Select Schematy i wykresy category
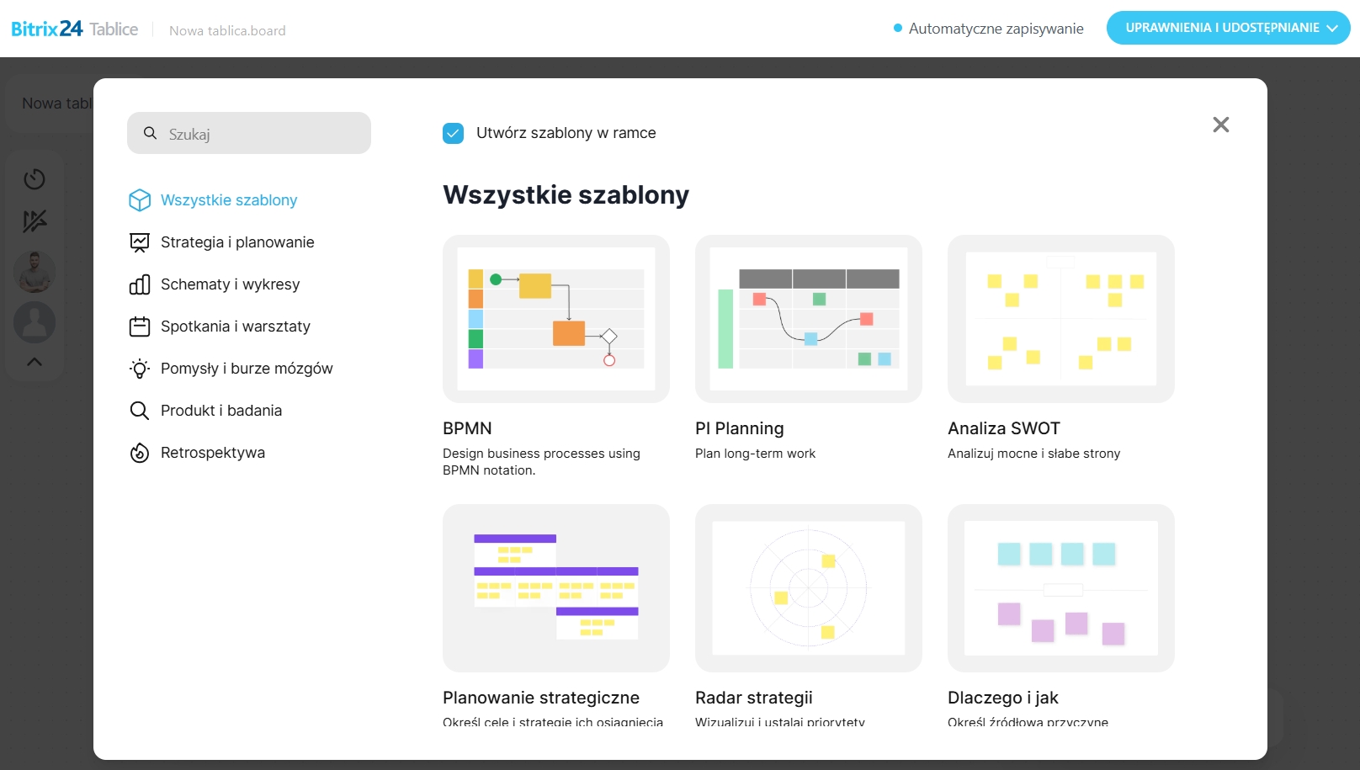This screenshot has height=770, width=1360. [230, 284]
